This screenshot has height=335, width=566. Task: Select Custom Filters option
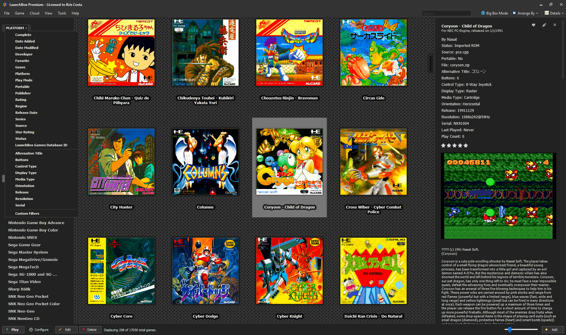coord(27,214)
